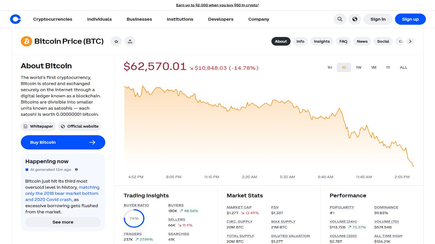Click the Sign up button
435x244 pixels.
(x=410, y=19)
